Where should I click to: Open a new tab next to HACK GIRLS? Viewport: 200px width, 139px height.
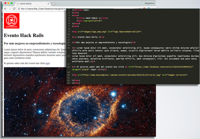[54, 4]
